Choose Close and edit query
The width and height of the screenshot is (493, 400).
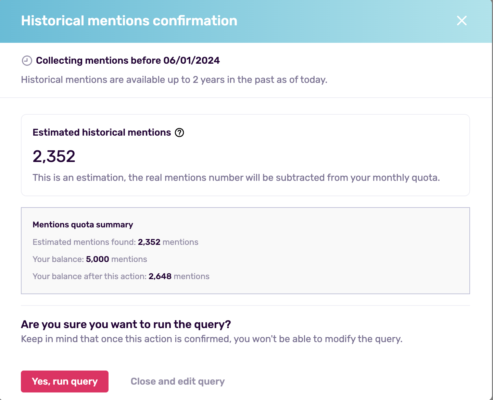point(178,381)
